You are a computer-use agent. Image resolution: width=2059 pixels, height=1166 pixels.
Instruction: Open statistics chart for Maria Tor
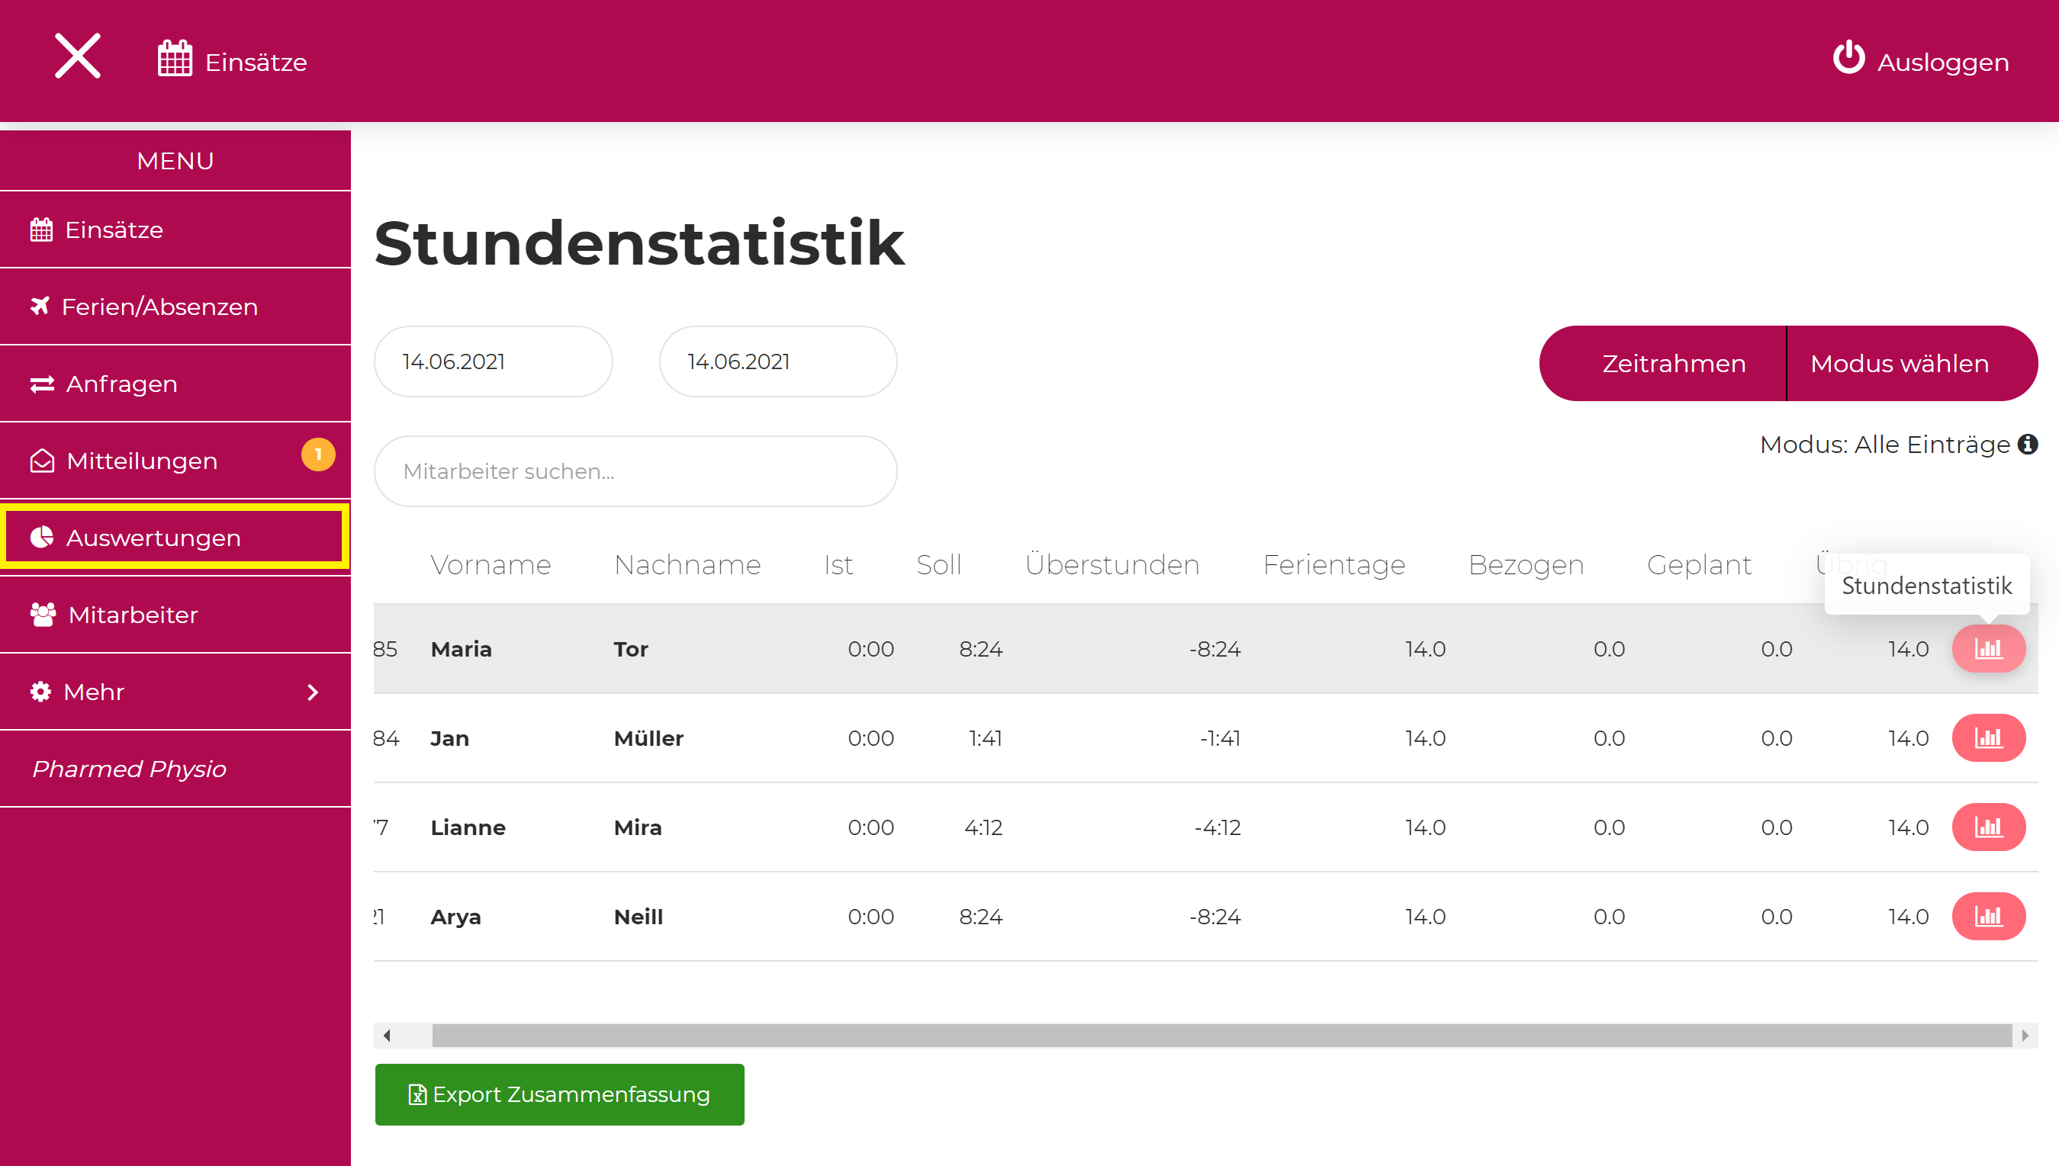click(1988, 649)
